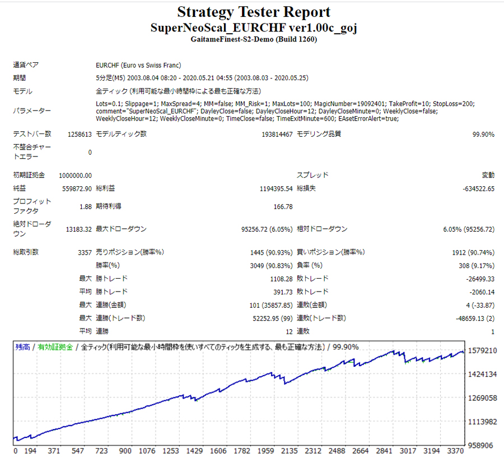This screenshot has height=457, width=504.
Task: Click the -634522.65 gross loss value
Action: [478, 188]
